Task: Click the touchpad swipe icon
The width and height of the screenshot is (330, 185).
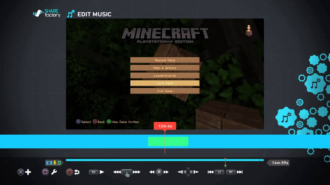Action: pyautogui.click(x=127, y=173)
